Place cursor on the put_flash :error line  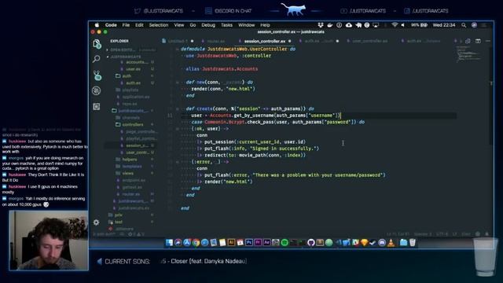(292, 175)
